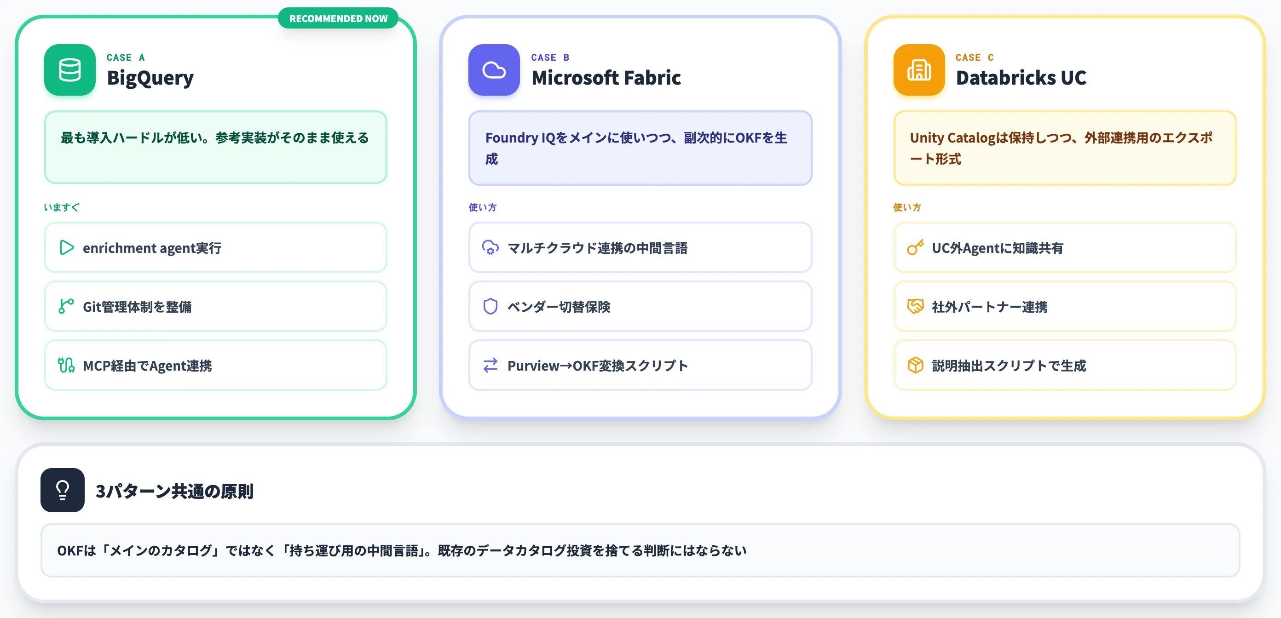Click the 使い方 label under Databricks UC
This screenshot has height=618, width=1281.
pos(907,207)
